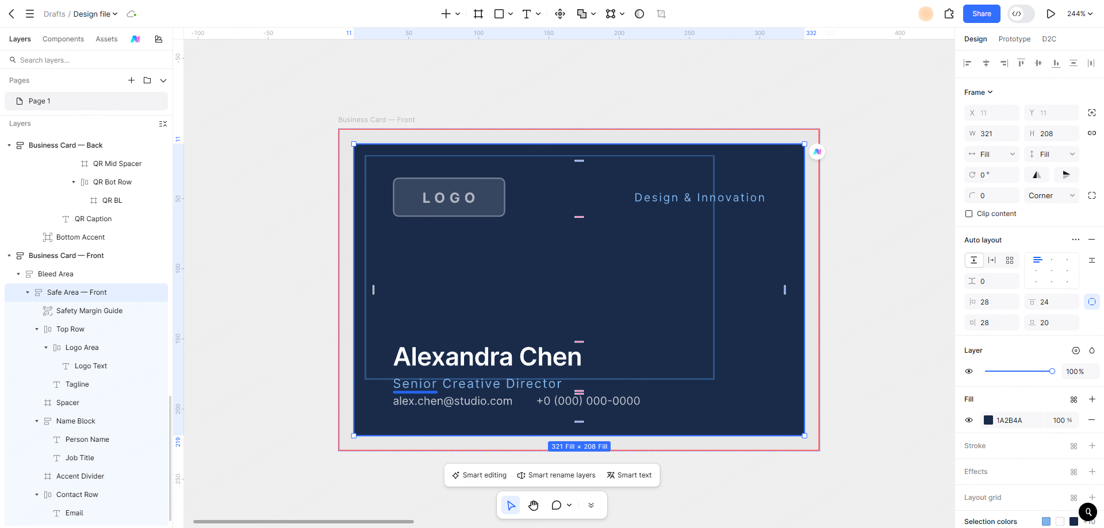
Task: Select Page 1 in pages list
Action: point(86,101)
